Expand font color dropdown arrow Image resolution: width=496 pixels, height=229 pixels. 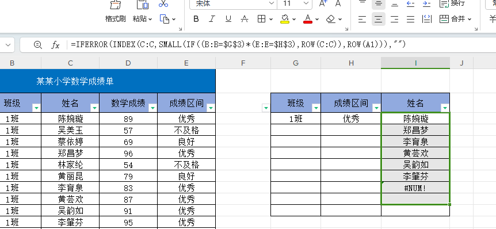(317, 20)
